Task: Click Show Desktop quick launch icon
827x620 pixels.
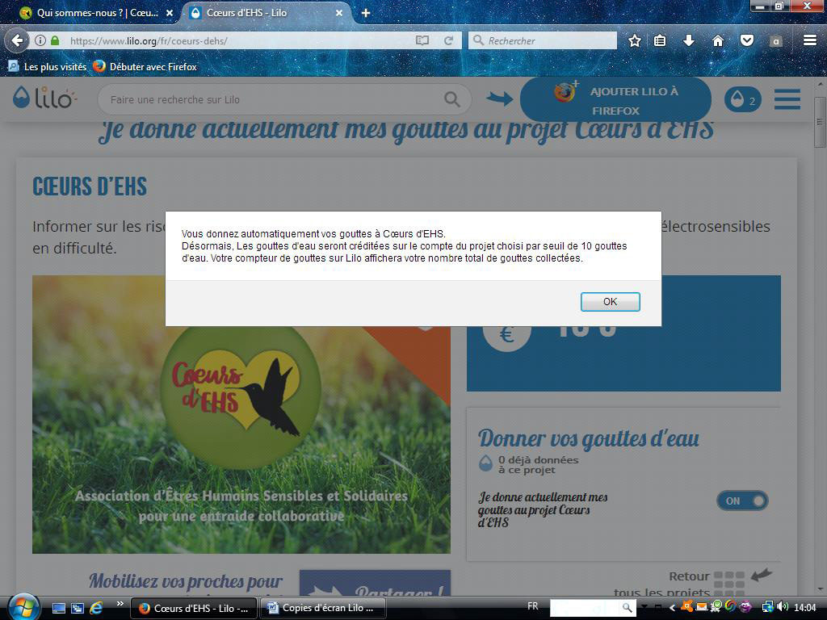Action: 58,609
